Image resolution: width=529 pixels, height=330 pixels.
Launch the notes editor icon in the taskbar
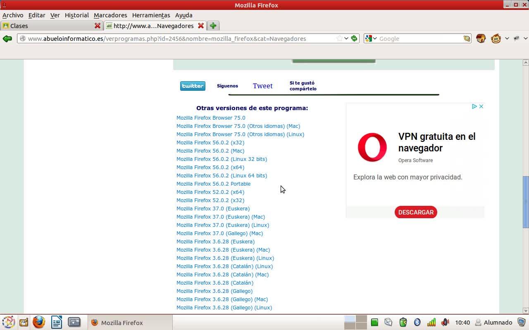pos(24,322)
